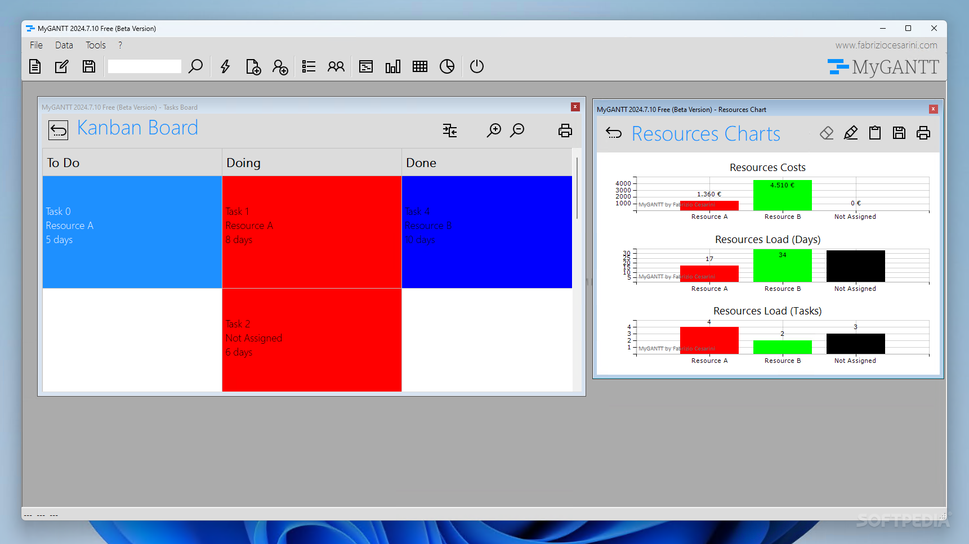Click the Kanban Board title text
Image resolution: width=969 pixels, height=544 pixels.
pos(137,128)
